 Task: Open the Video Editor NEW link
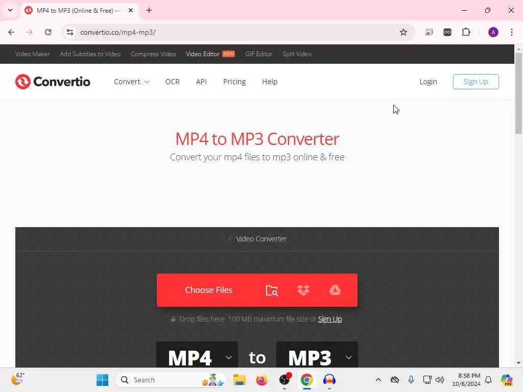pyautogui.click(x=210, y=54)
